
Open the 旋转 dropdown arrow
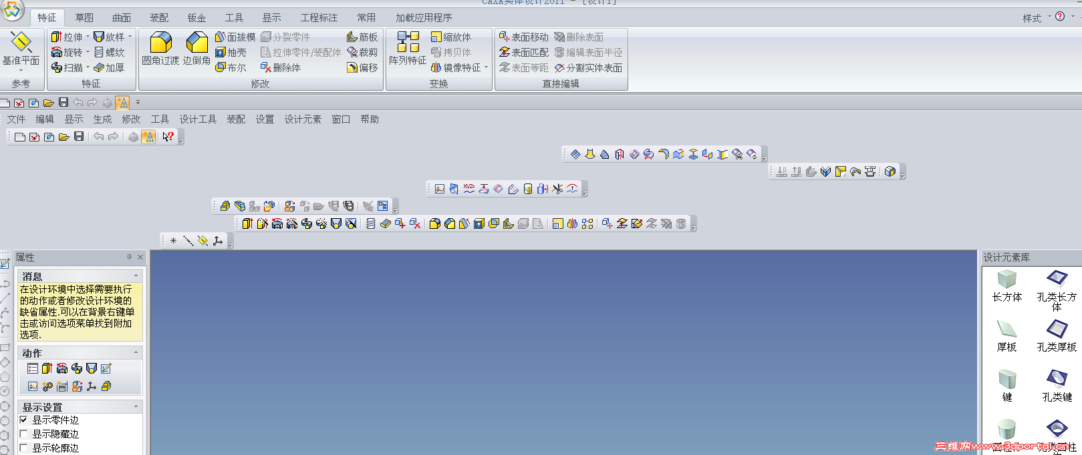[87, 52]
